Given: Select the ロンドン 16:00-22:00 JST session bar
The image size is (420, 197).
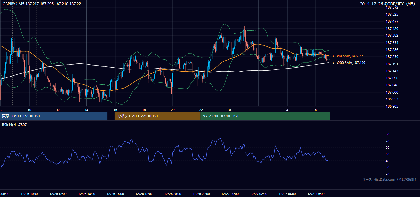Looking at the screenshot, I should coord(157,116).
